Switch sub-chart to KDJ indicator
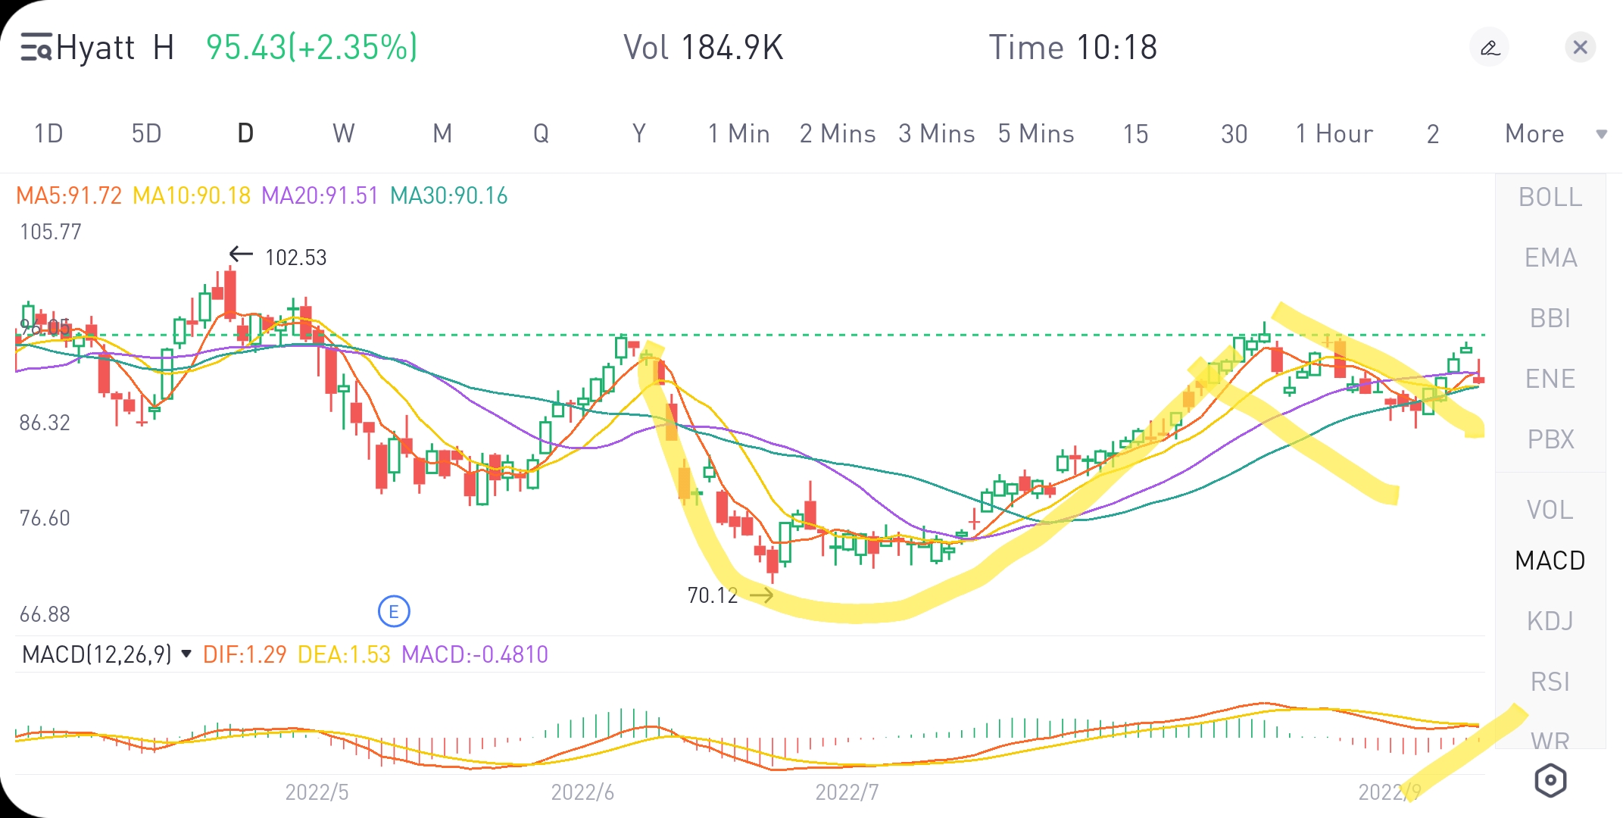Screen dimensions: 1623x818 1550,621
